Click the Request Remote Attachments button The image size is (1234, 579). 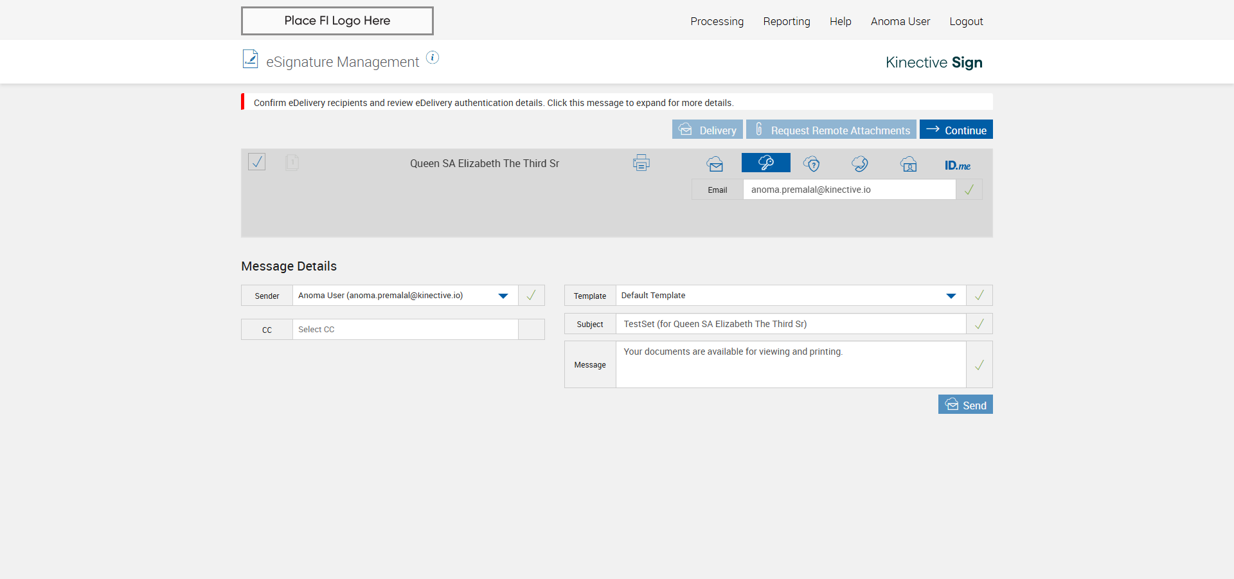(831, 130)
